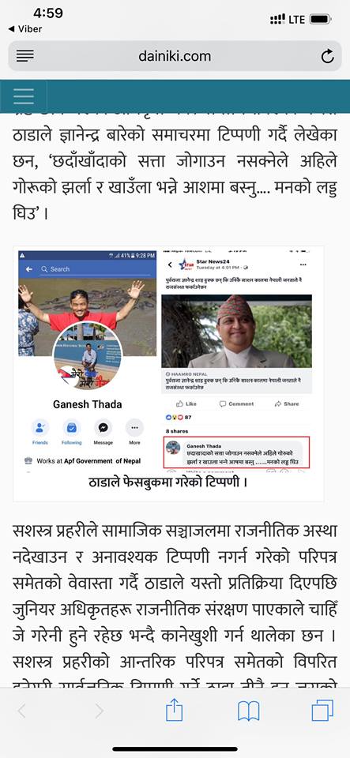Image resolution: width=350 pixels, height=758 pixels.
Task: Tap the Safari reader view icon
Action: [x=25, y=56]
